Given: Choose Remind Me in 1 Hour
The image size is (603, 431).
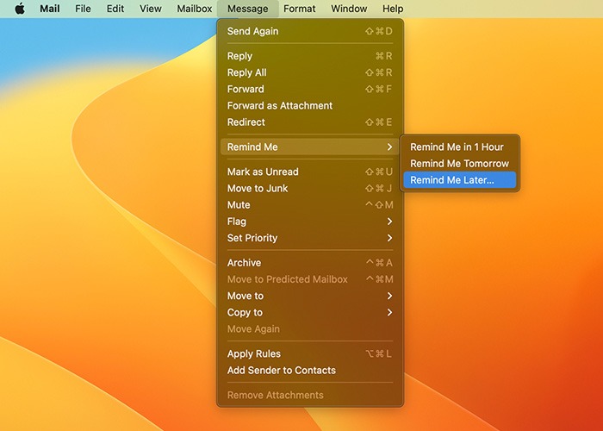Looking at the screenshot, I should point(459,147).
